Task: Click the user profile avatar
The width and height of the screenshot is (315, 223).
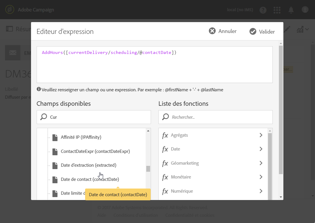Action: 305,10
